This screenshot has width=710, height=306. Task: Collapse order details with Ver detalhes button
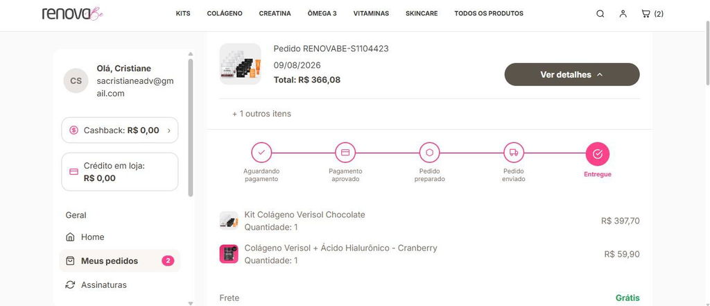point(572,74)
